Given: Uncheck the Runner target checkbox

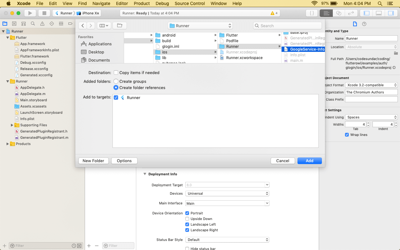Looking at the screenshot, I should (116, 97).
